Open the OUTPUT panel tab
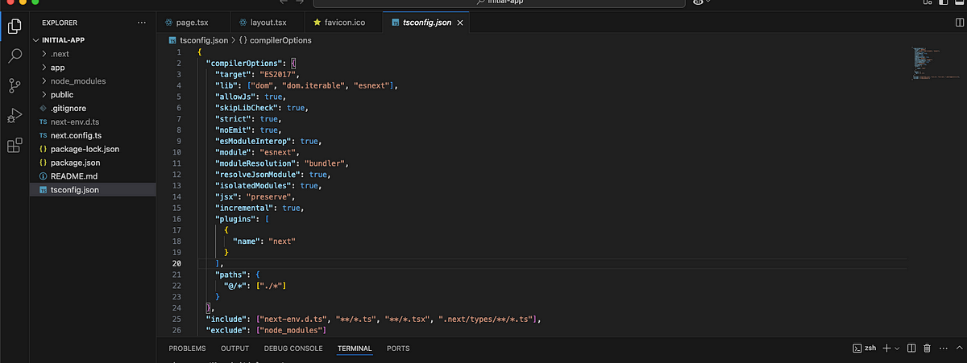 tap(234, 349)
